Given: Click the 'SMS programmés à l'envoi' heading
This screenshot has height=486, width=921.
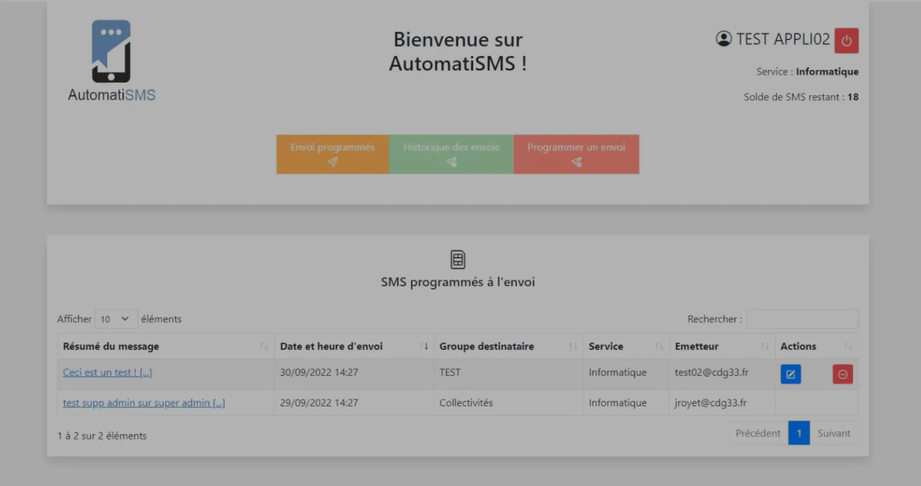Looking at the screenshot, I should (x=458, y=282).
